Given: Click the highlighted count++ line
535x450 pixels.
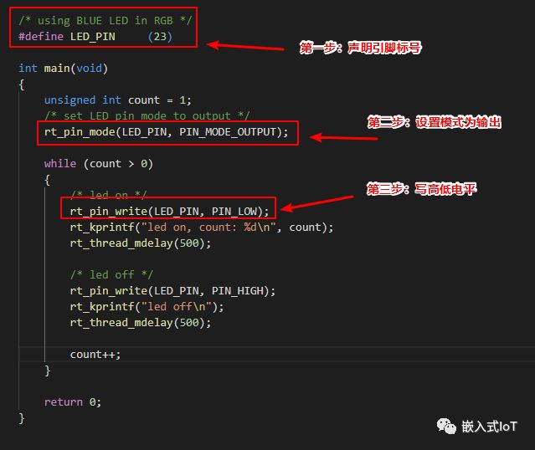Looking at the screenshot, I should click(95, 354).
